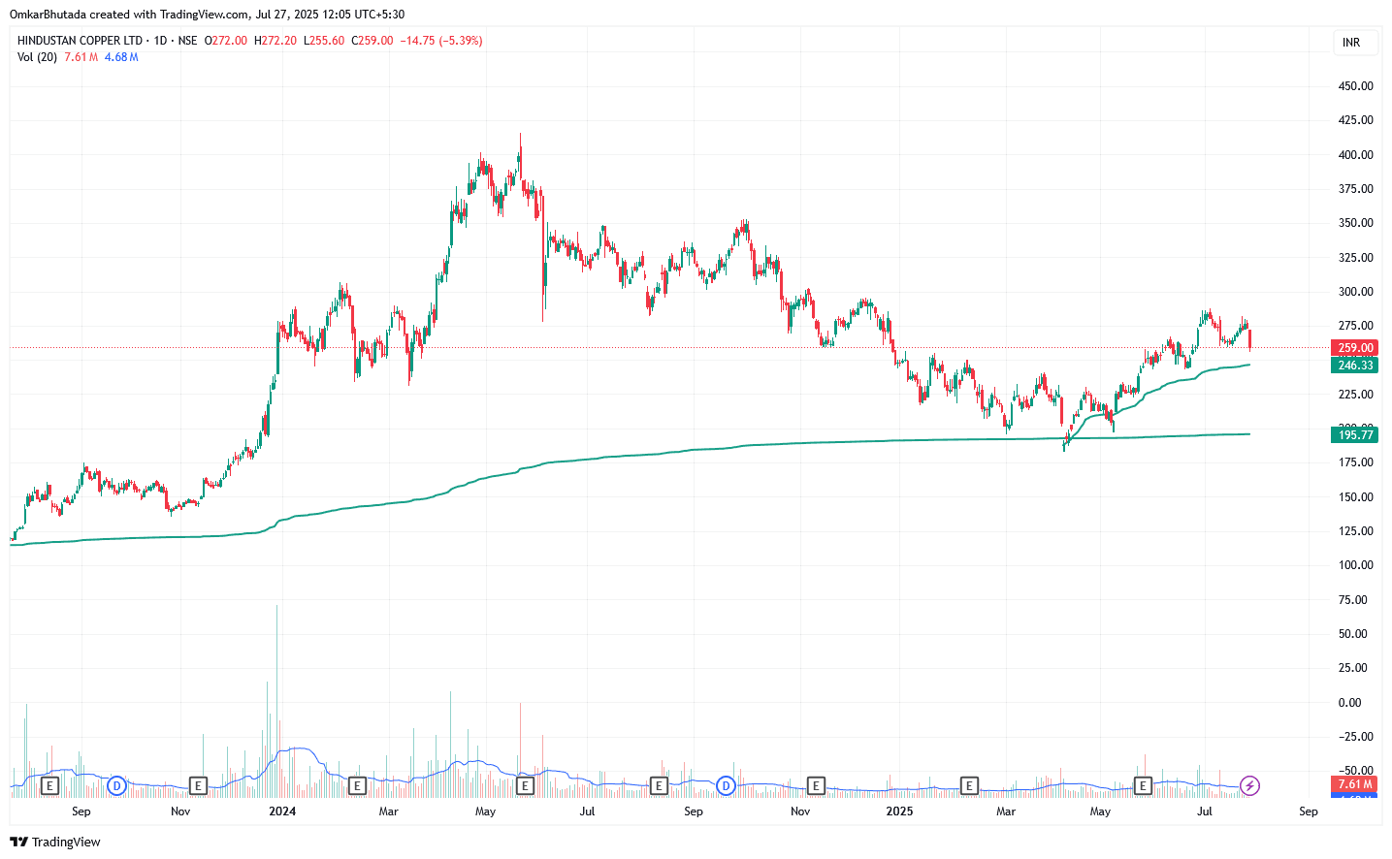Screen dimensions: 1392x859
Task: Click the 7.61 M value in the Vol legend
Action: click(81, 57)
